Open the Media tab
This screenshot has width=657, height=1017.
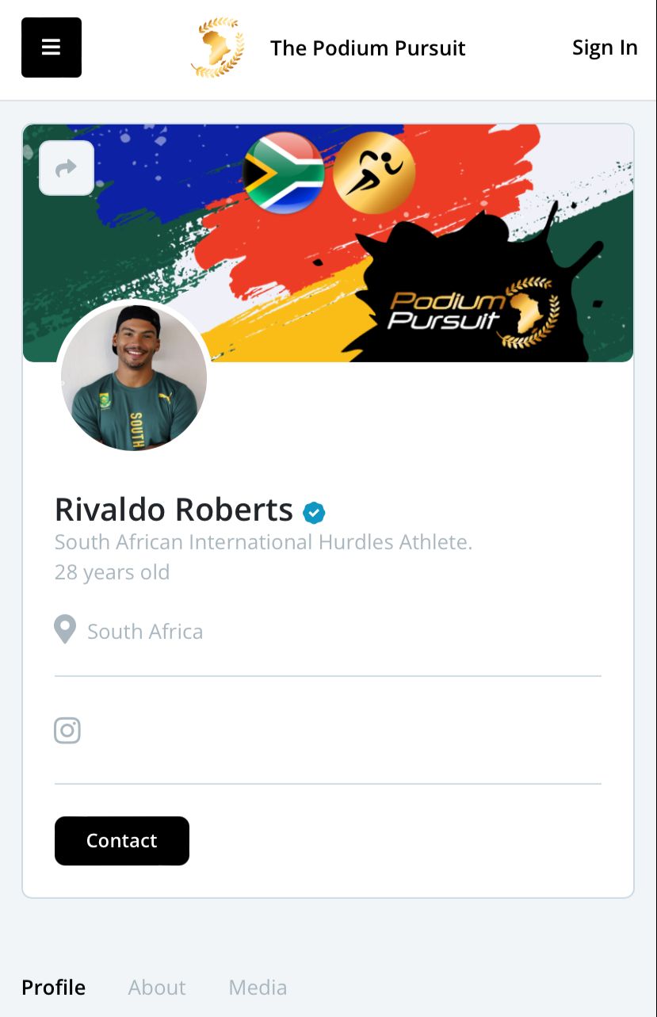(258, 987)
